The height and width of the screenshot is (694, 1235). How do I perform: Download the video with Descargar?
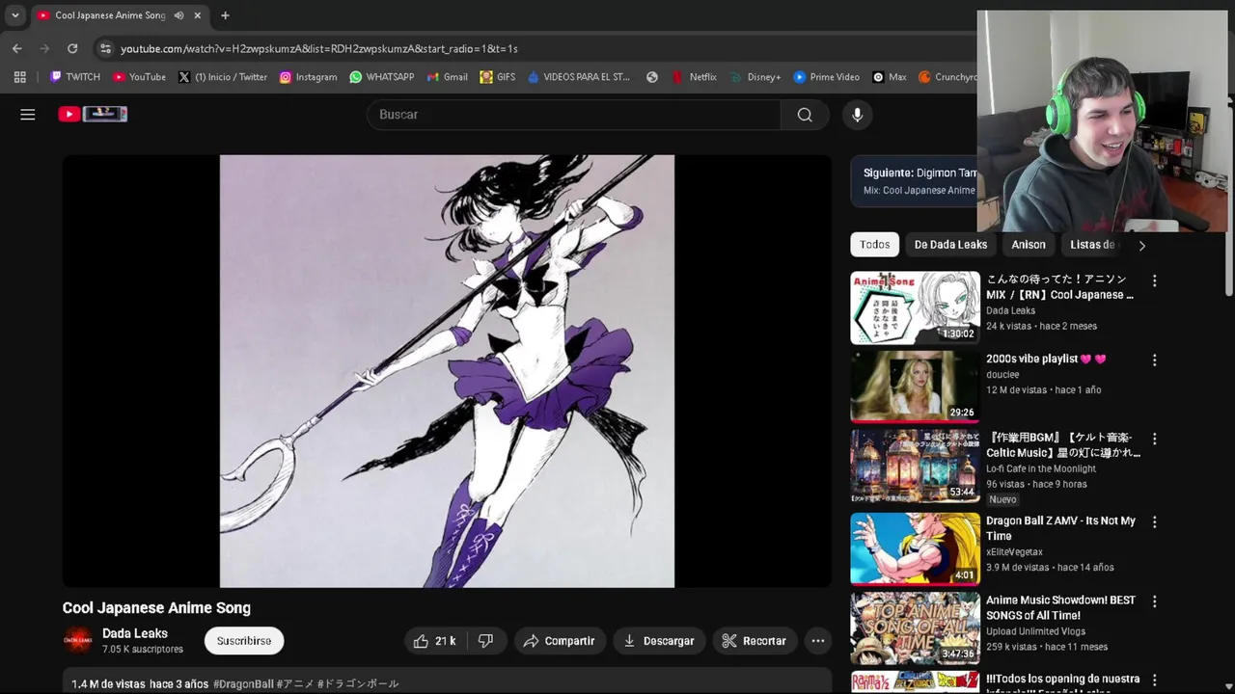(659, 641)
